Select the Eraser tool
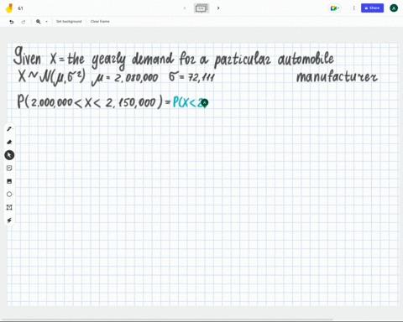This screenshot has height=322, width=403. tap(9, 142)
